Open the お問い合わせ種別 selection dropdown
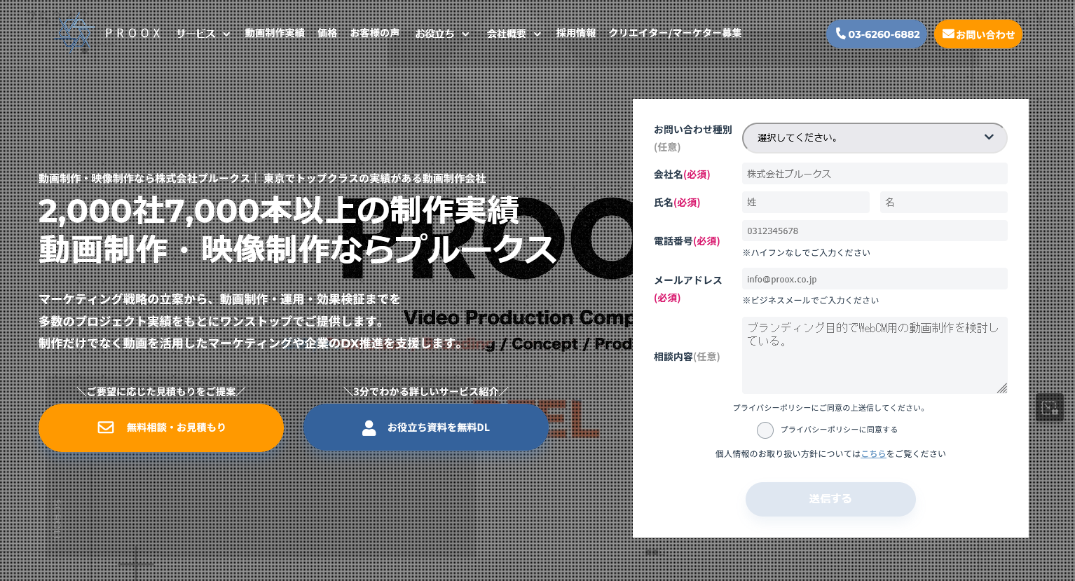The width and height of the screenshot is (1075, 581). click(875, 137)
